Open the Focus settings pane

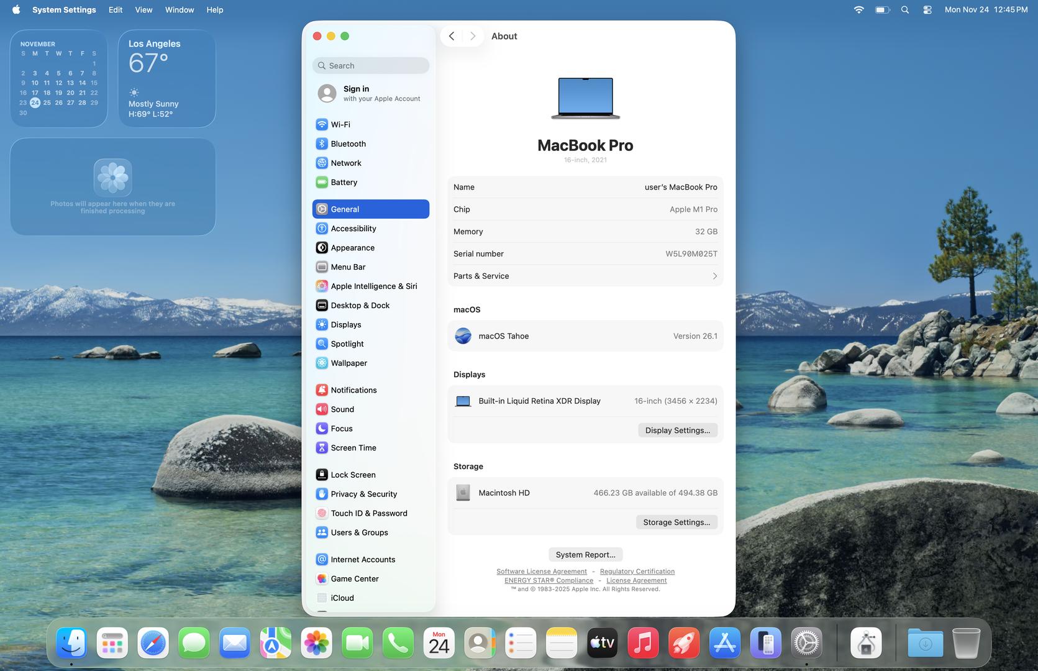pyautogui.click(x=341, y=429)
